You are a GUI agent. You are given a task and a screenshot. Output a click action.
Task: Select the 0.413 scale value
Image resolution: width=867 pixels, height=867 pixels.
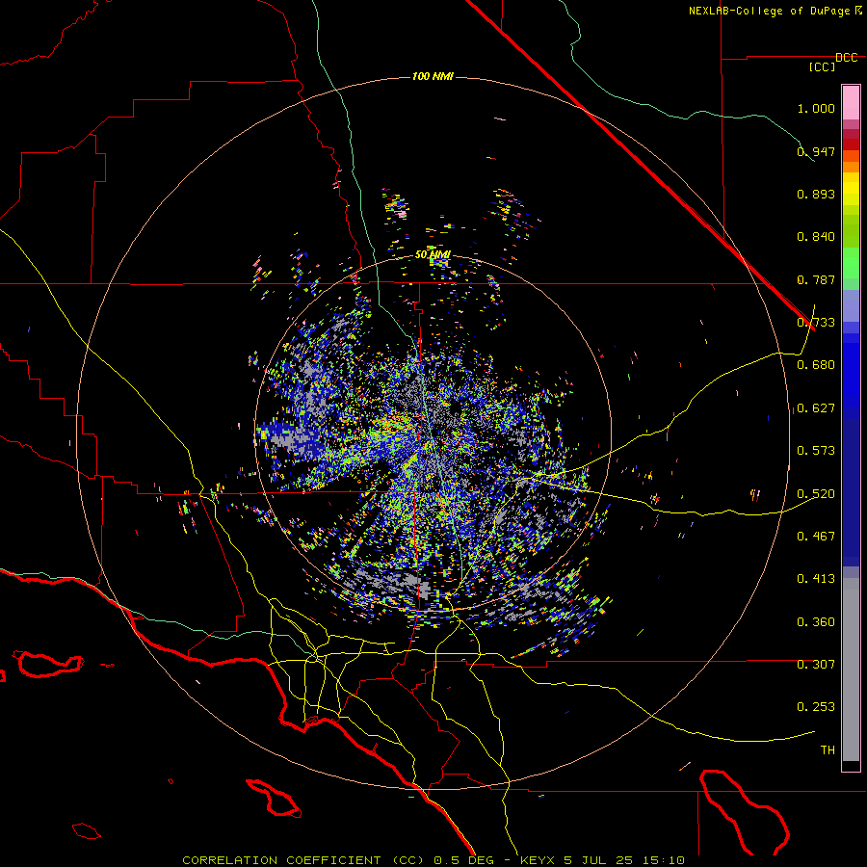click(816, 579)
